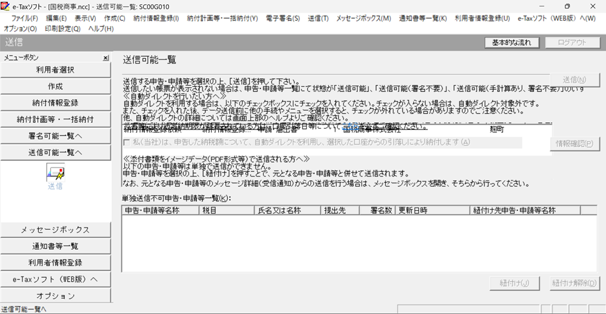This screenshot has width=606, height=314.
Task: Click the 送信可能一覧 page heading
Action: click(x=150, y=60)
